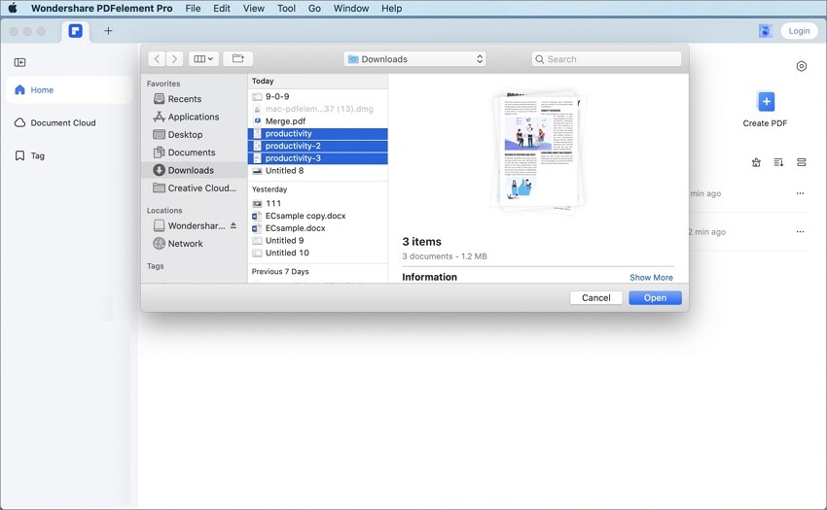
Task: Create a new folder in dialog
Action: click(237, 58)
